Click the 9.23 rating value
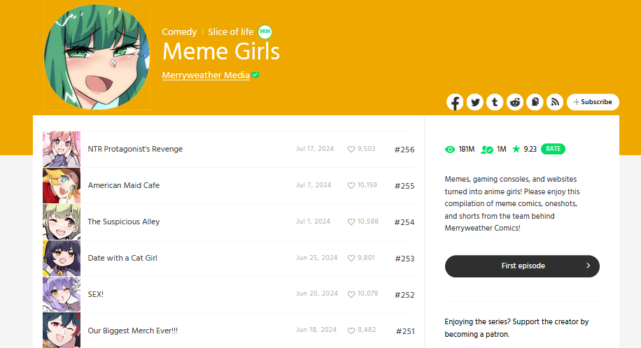Screen dimensions: 641x348 [530, 150]
